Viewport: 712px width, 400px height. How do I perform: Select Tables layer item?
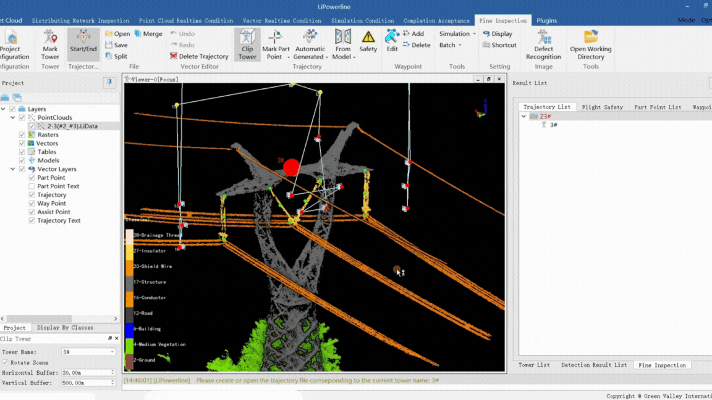click(47, 152)
